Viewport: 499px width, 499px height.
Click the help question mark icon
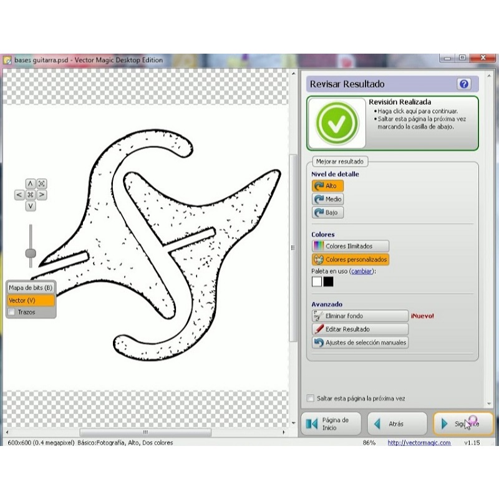pyautogui.click(x=464, y=84)
